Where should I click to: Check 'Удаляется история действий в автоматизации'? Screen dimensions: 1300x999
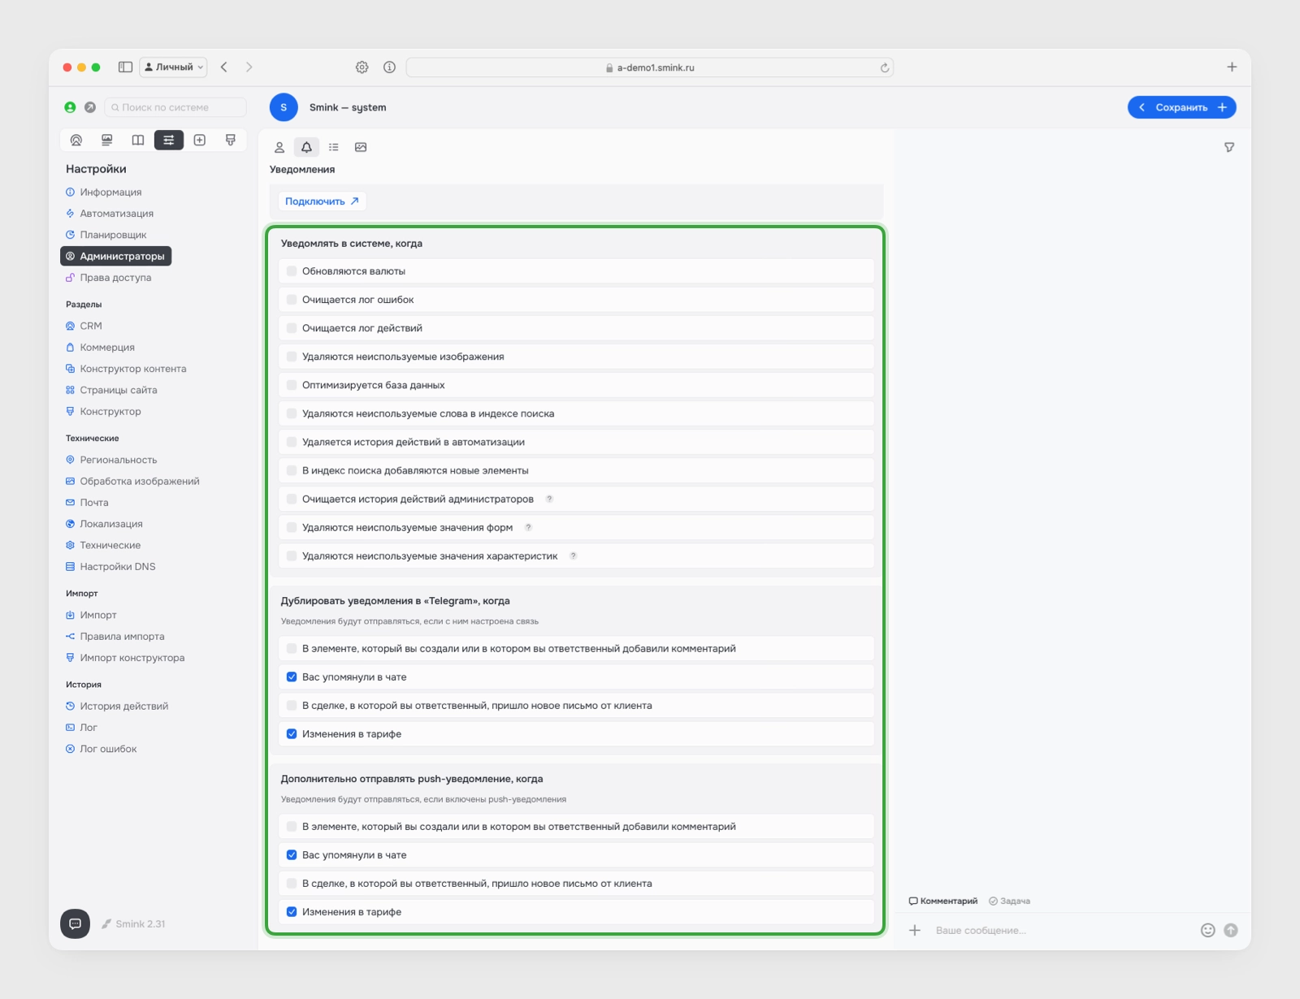tap(292, 442)
